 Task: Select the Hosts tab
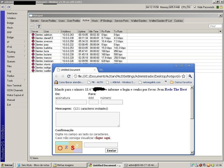[x=95, y=21]
